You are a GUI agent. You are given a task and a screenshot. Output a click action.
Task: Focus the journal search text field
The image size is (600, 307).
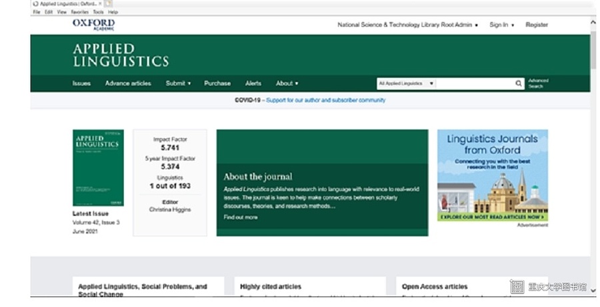(x=475, y=83)
